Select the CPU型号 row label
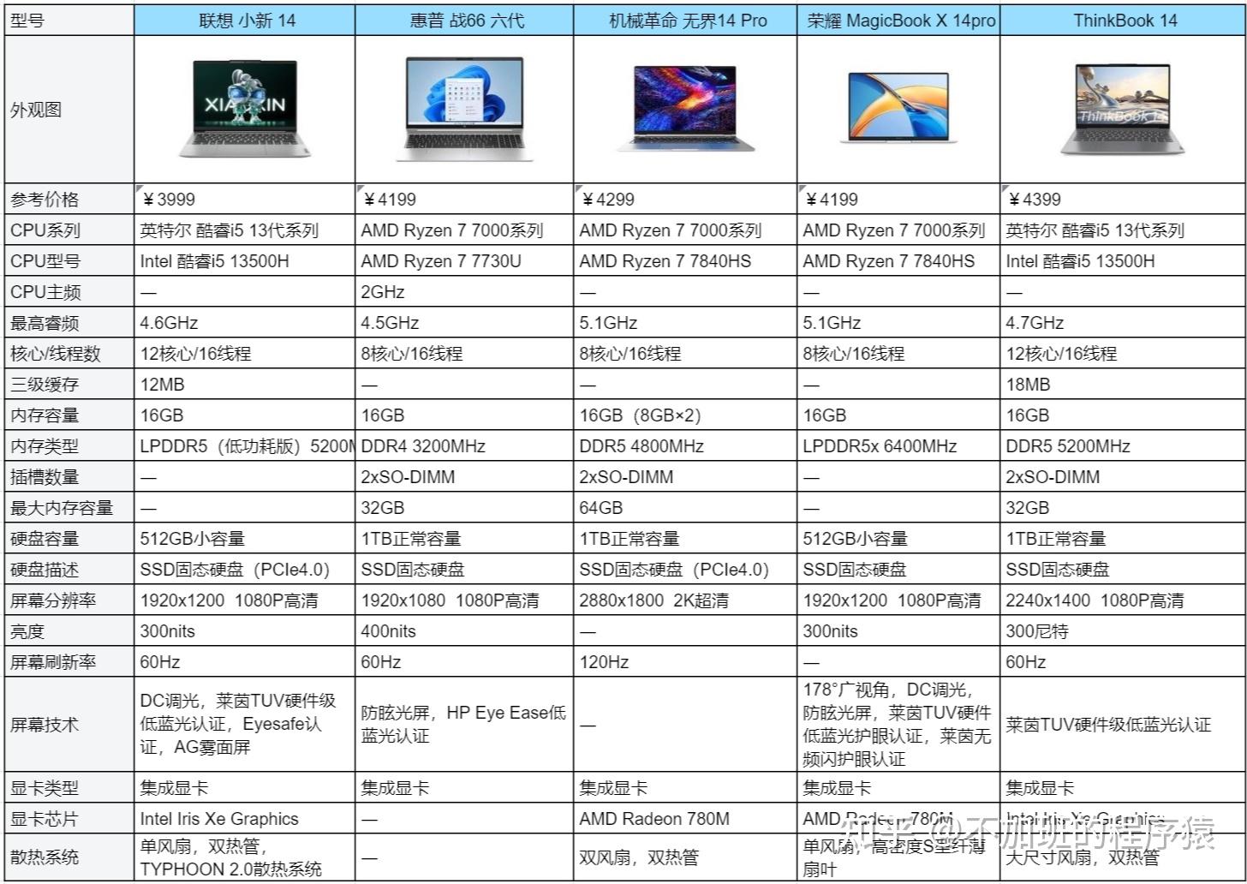Screen dimensions: 1247x884 tap(69, 261)
